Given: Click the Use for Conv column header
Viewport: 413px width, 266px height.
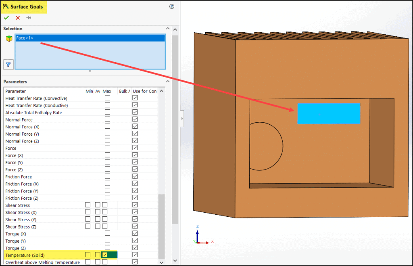Looking at the screenshot, I should click(x=145, y=91).
